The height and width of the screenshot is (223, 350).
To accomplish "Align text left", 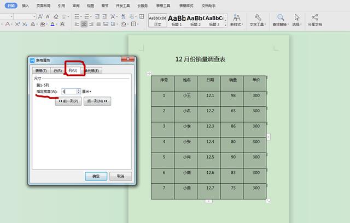I will coord(77,24).
